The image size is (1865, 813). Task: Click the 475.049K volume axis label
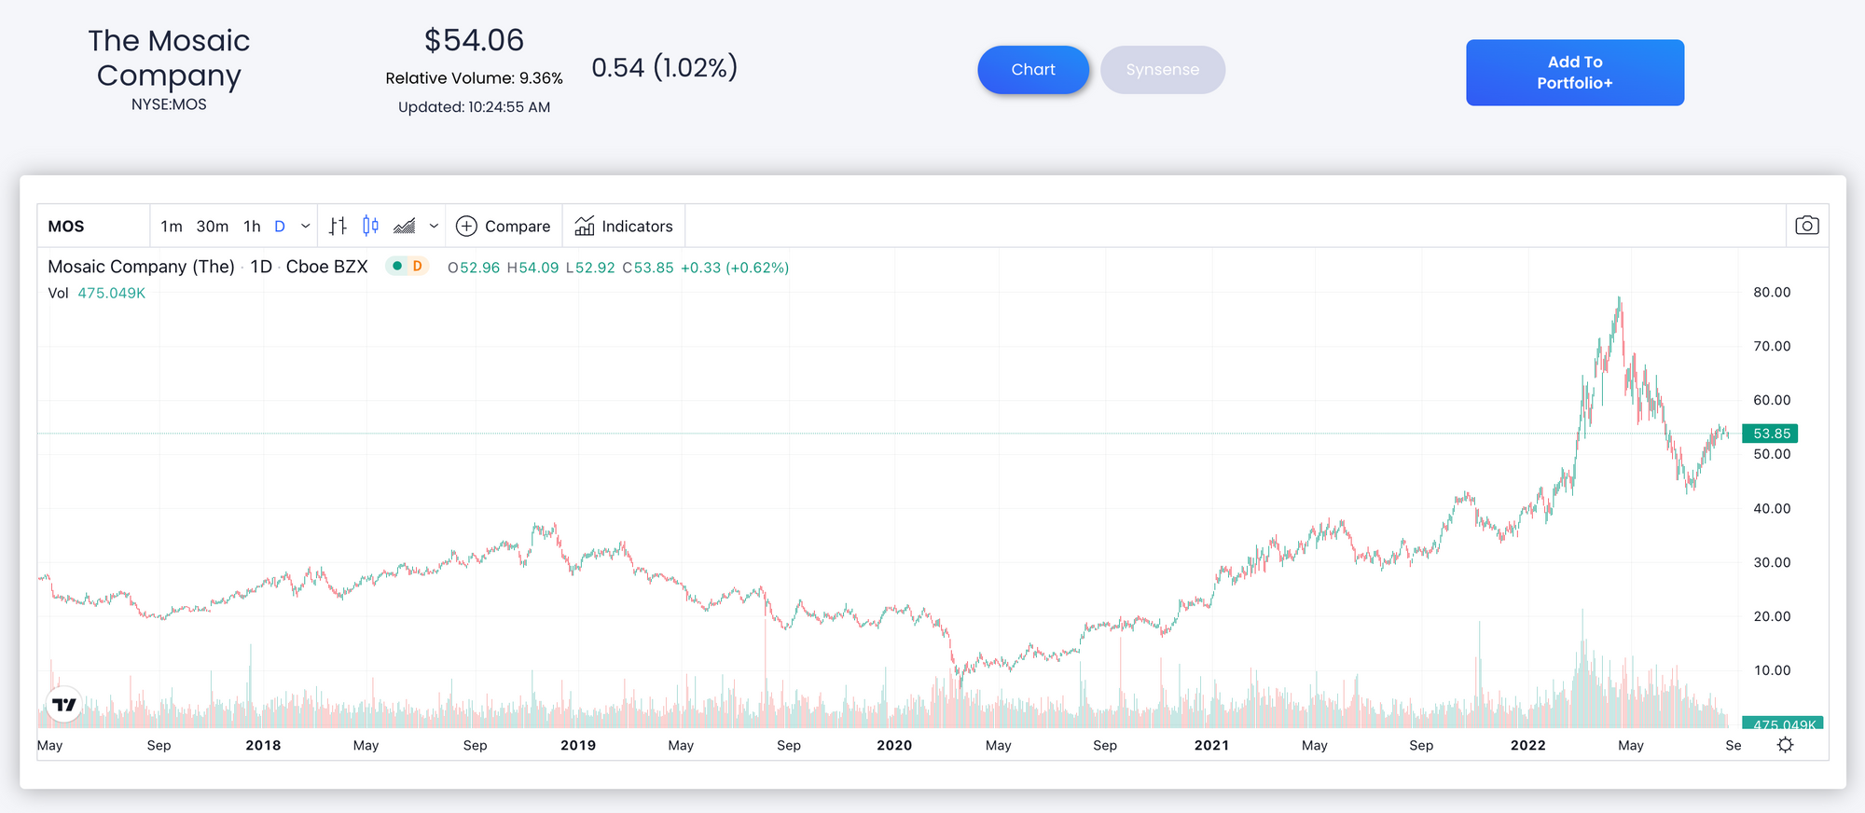click(1783, 723)
